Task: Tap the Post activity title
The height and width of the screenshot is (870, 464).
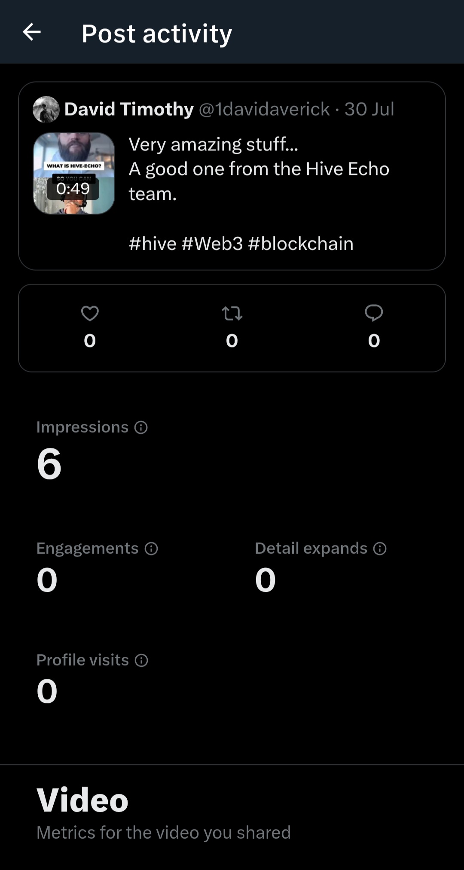Action: pyautogui.click(x=157, y=34)
